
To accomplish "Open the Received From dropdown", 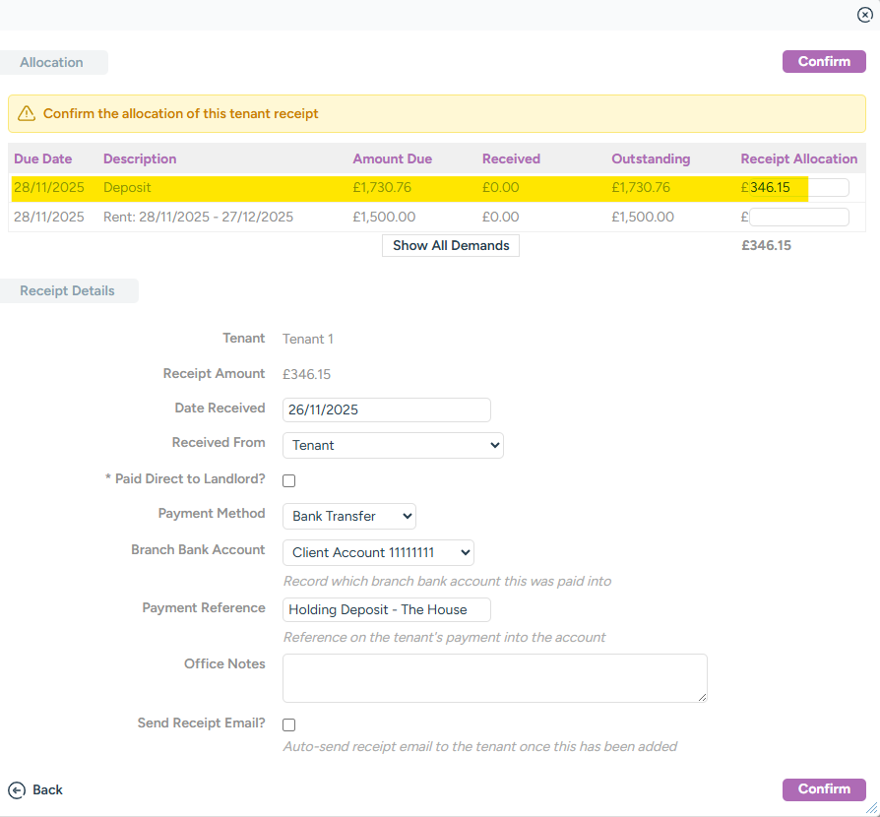I will 393,445.
